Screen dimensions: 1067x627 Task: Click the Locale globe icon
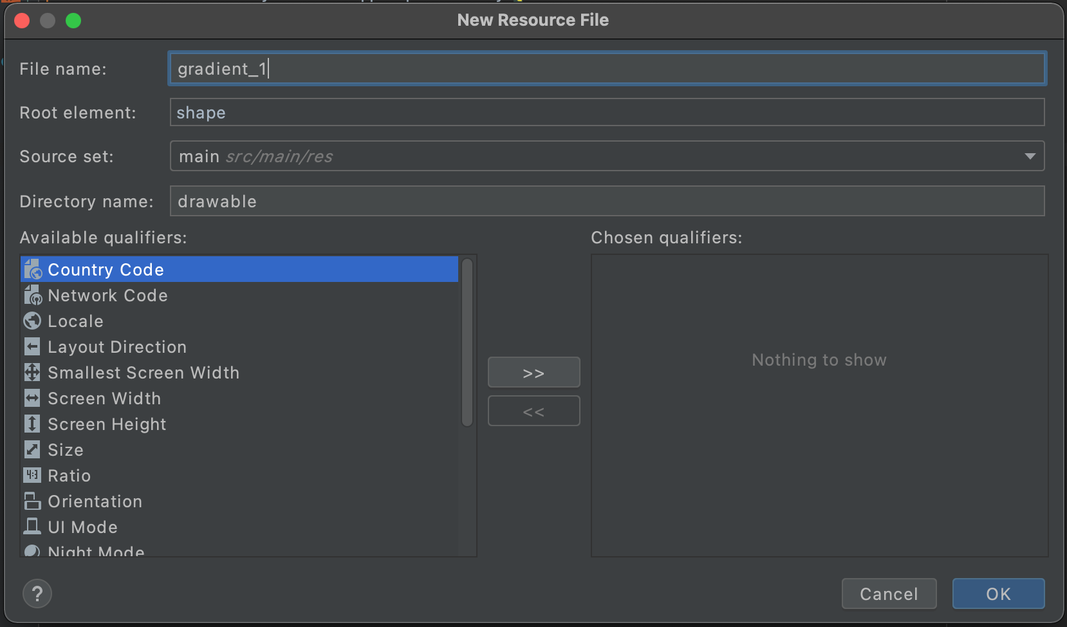pyautogui.click(x=32, y=321)
